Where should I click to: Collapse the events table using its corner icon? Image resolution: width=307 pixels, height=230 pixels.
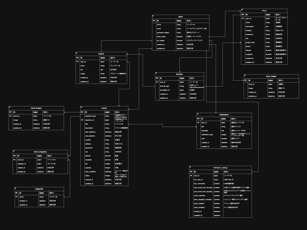click(81, 107)
